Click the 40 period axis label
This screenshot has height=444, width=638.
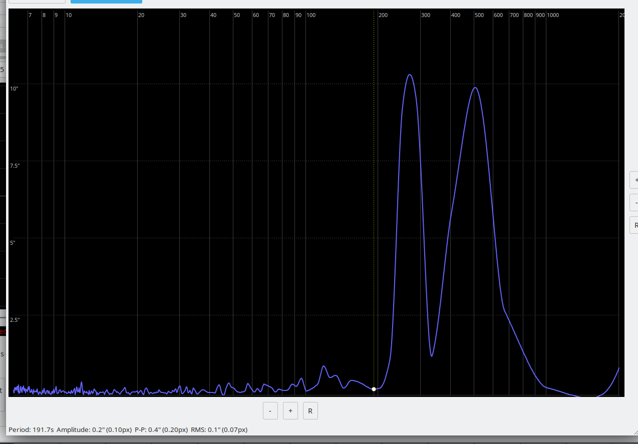click(213, 16)
